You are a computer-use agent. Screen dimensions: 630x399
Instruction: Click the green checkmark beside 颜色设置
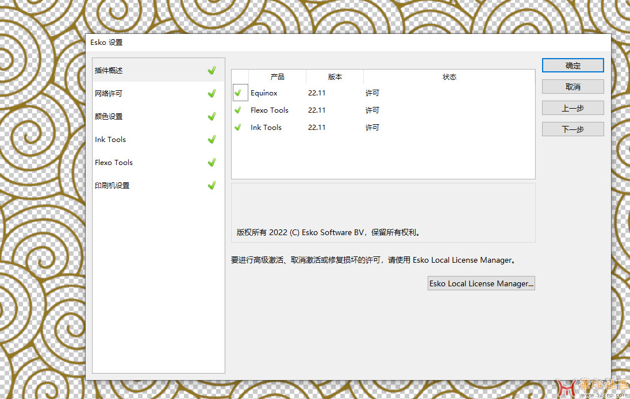click(212, 116)
